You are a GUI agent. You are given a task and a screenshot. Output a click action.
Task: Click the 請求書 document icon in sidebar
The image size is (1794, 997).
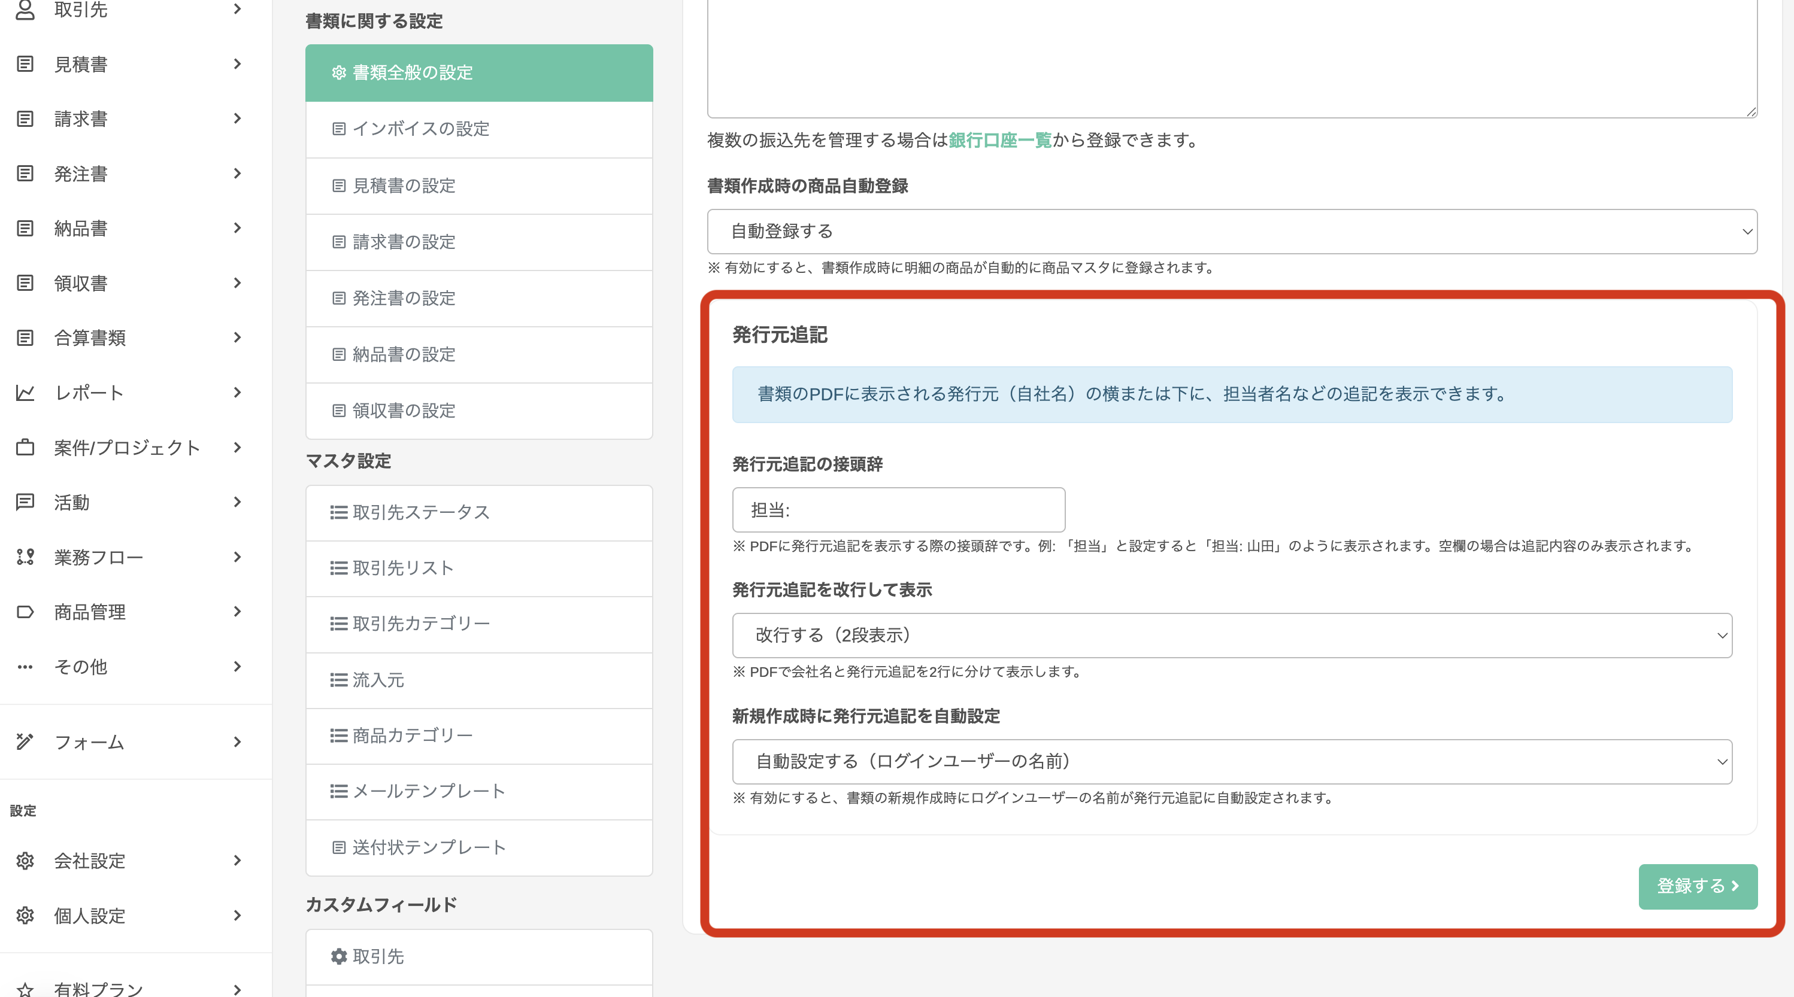[x=25, y=119]
